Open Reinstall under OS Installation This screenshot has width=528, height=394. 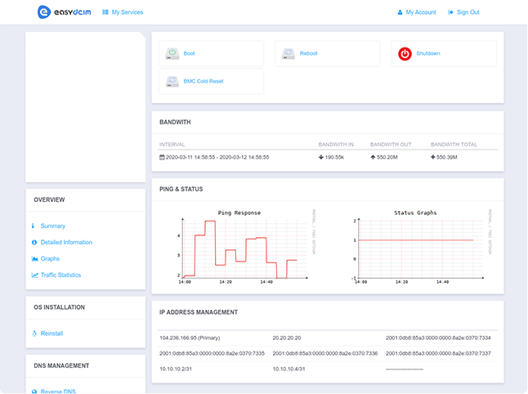(51, 334)
